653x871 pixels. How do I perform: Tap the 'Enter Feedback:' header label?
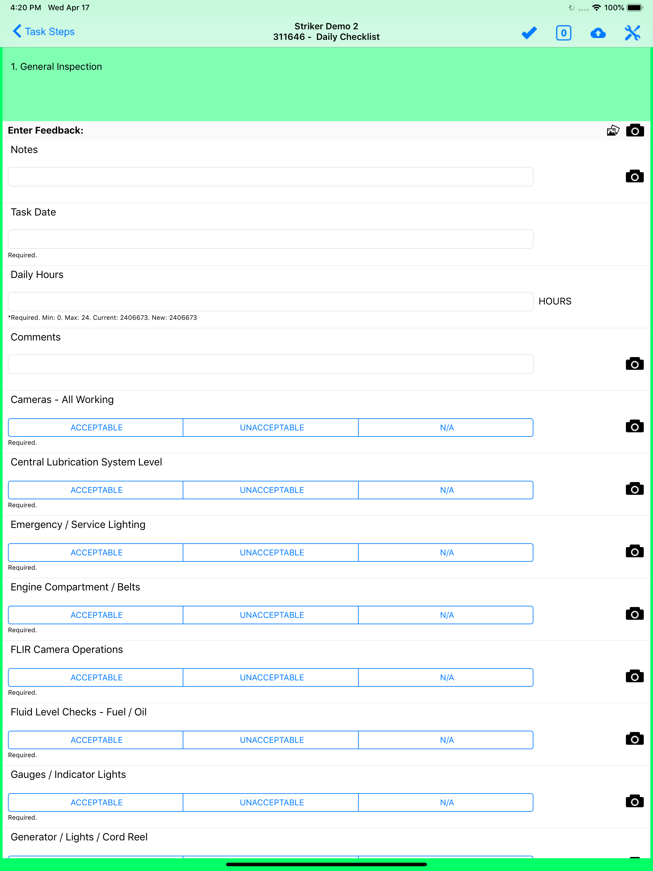pyautogui.click(x=46, y=130)
